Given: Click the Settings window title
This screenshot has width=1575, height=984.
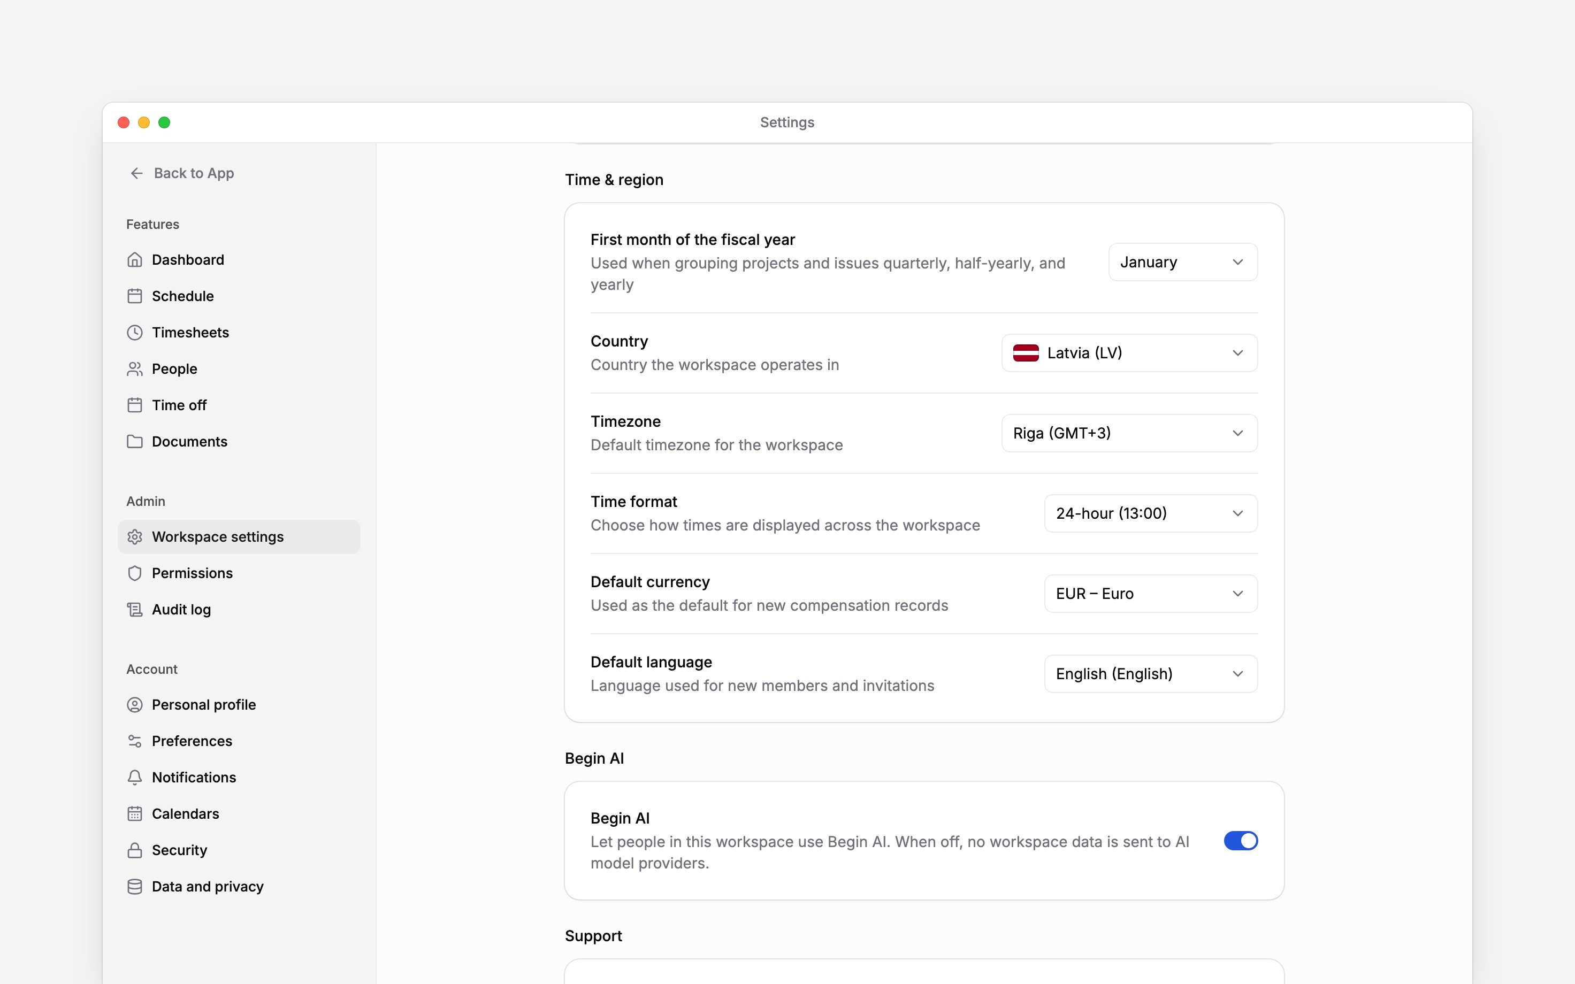Looking at the screenshot, I should [x=787, y=122].
